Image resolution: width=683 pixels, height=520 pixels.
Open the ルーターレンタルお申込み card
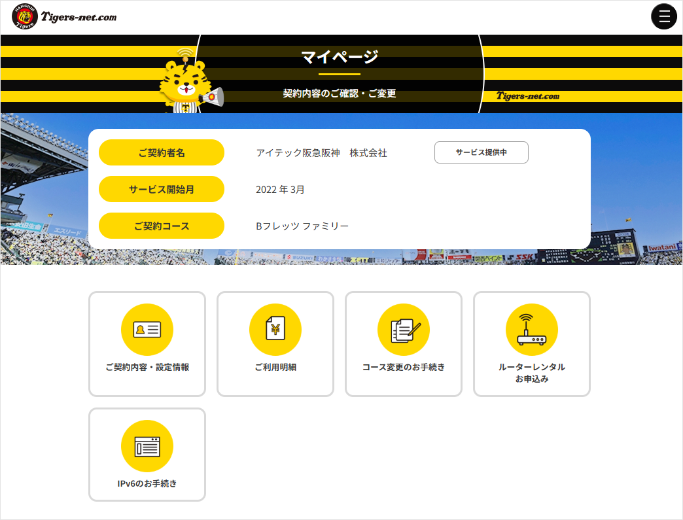coord(531,343)
